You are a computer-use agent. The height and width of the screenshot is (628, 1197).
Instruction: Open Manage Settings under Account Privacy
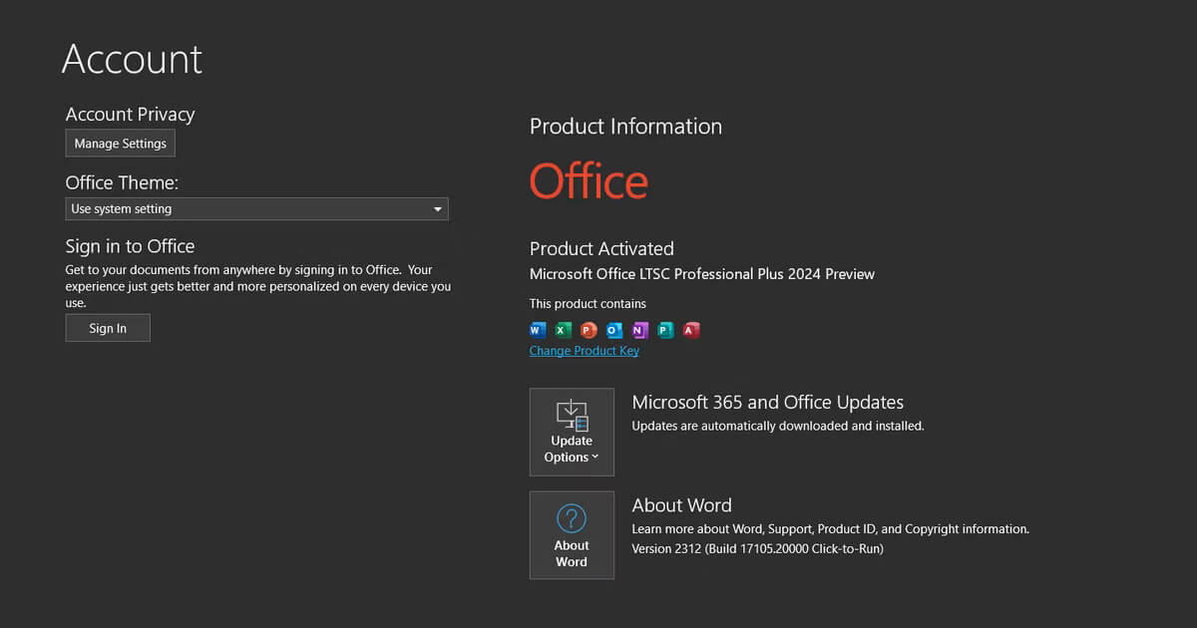click(x=121, y=144)
